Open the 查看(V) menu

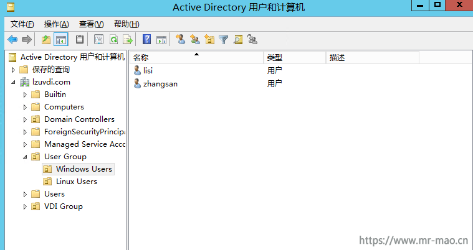(x=92, y=24)
